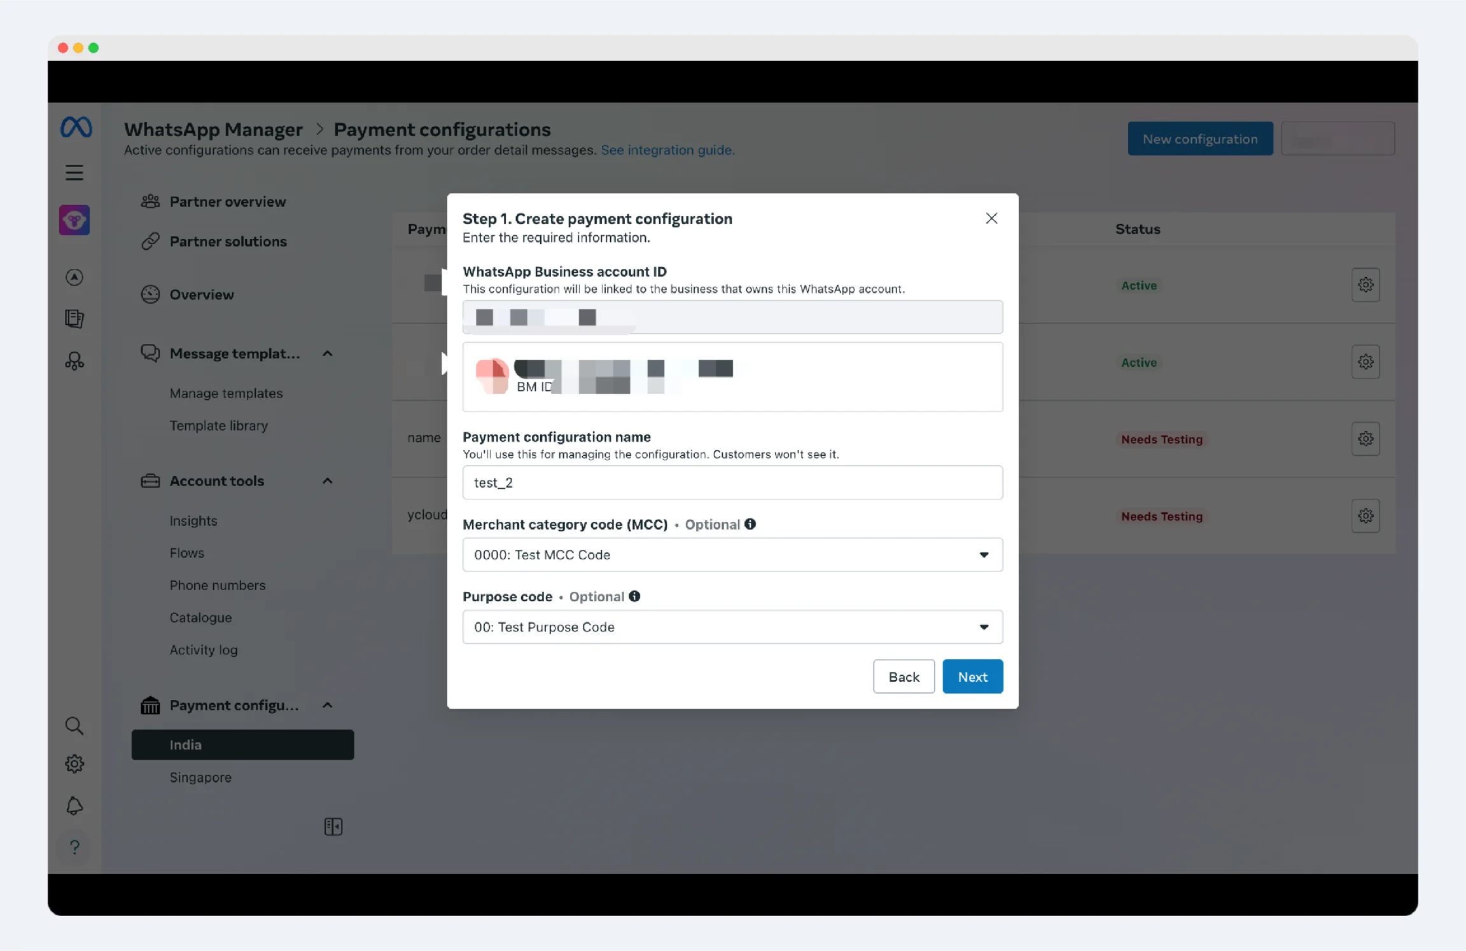Go to Partner solutions
The image size is (1466, 951).
click(x=228, y=242)
